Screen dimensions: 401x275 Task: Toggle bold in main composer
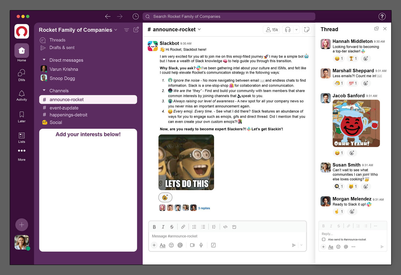point(154,227)
